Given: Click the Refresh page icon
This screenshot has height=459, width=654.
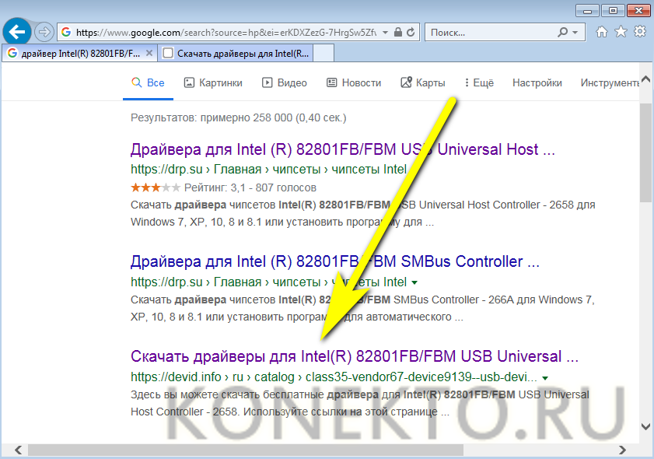Looking at the screenshot, I should (411, 33).
